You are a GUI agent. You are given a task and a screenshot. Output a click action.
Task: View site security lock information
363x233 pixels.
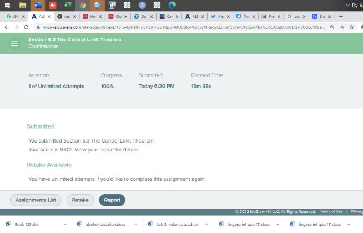(38, 27)
